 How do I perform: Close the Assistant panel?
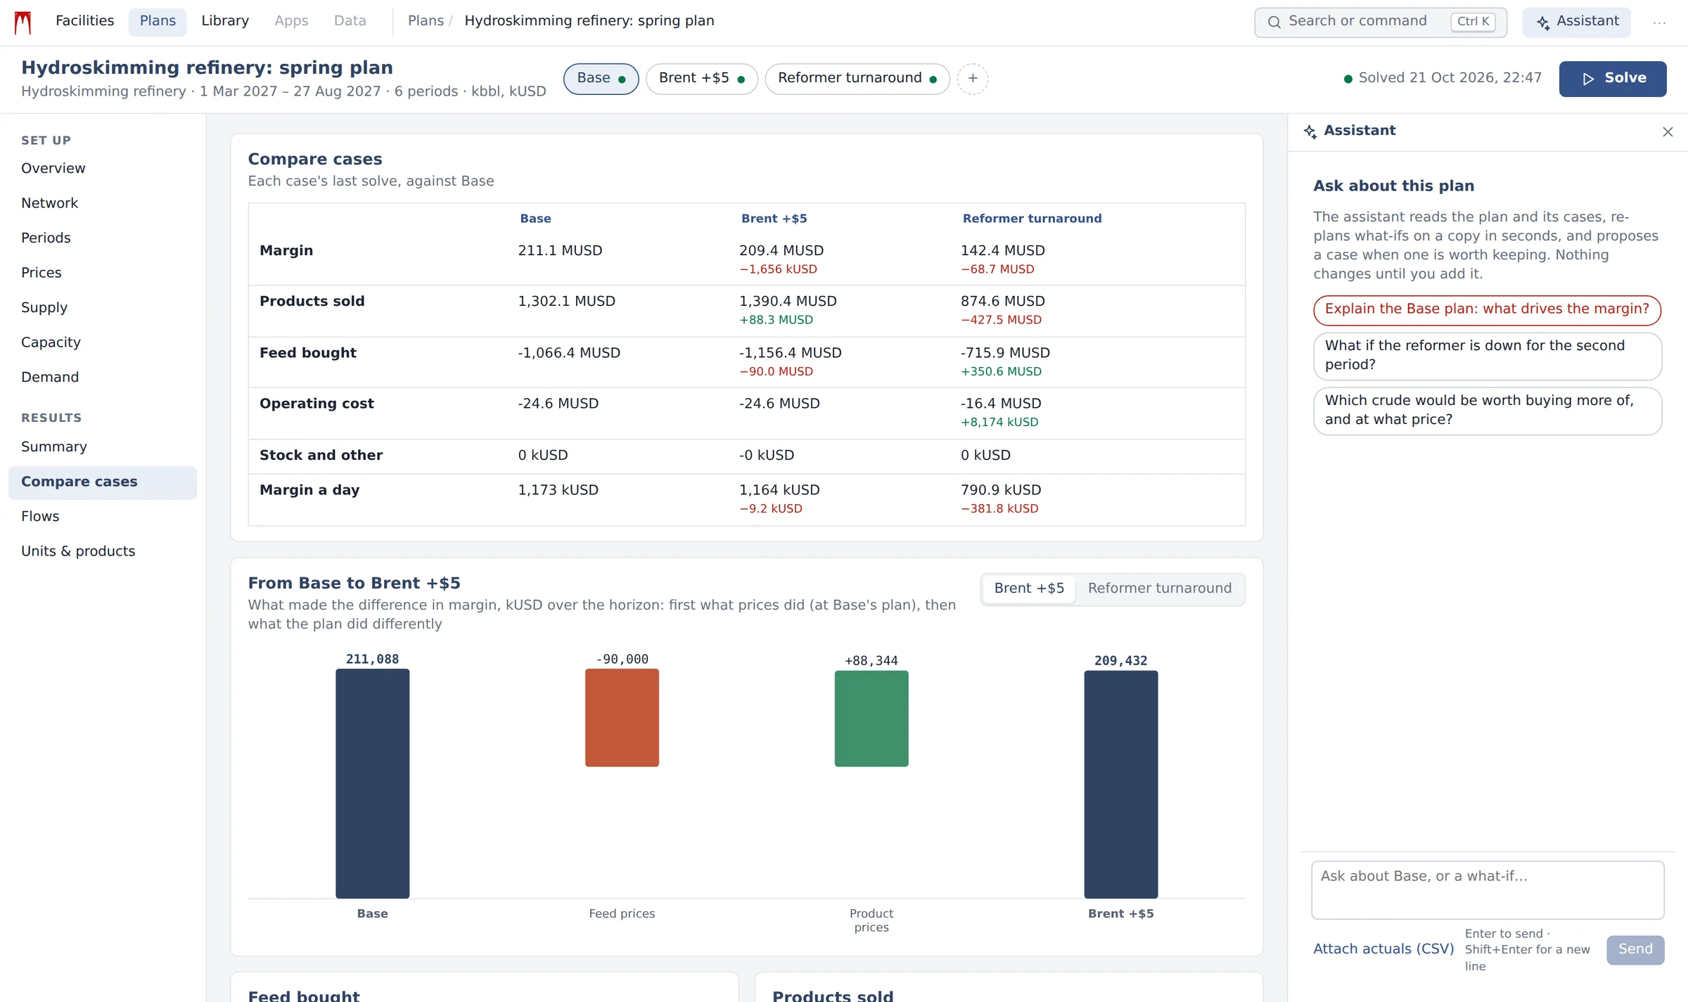point(1667,131)
